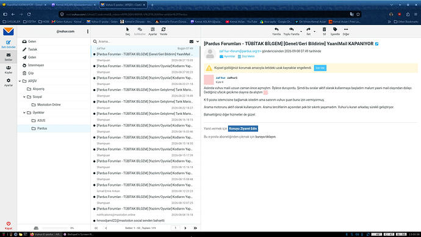Click the Konuyu Ziyaret Edin button
Screen dimensions: 421x237
click(243, 128)
